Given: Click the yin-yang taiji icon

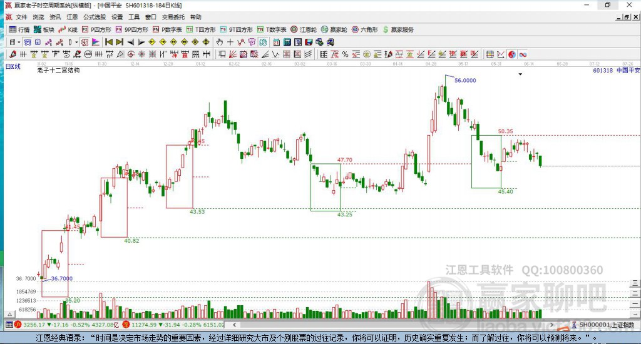Looking at the screenshot, I should tap(512, 54).
